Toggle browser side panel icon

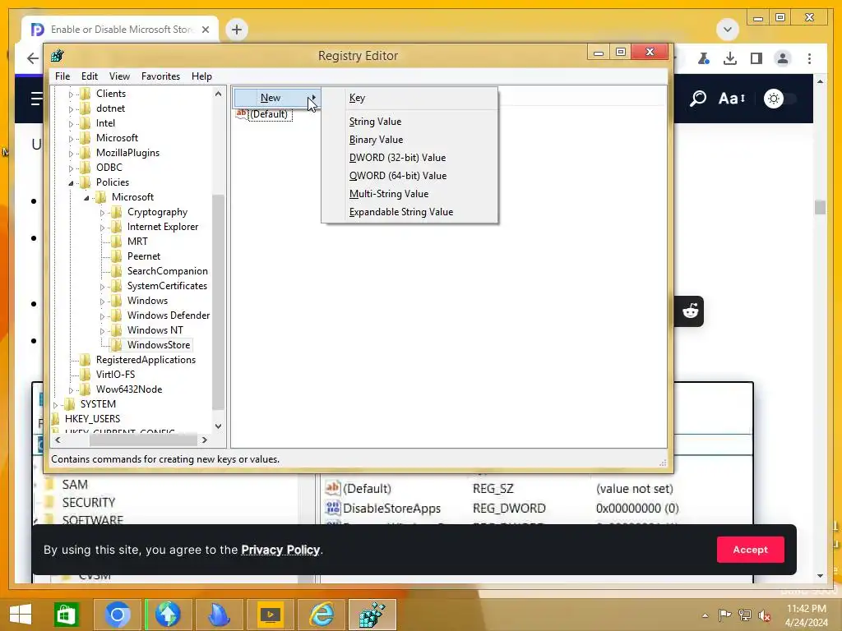[756, 58]
